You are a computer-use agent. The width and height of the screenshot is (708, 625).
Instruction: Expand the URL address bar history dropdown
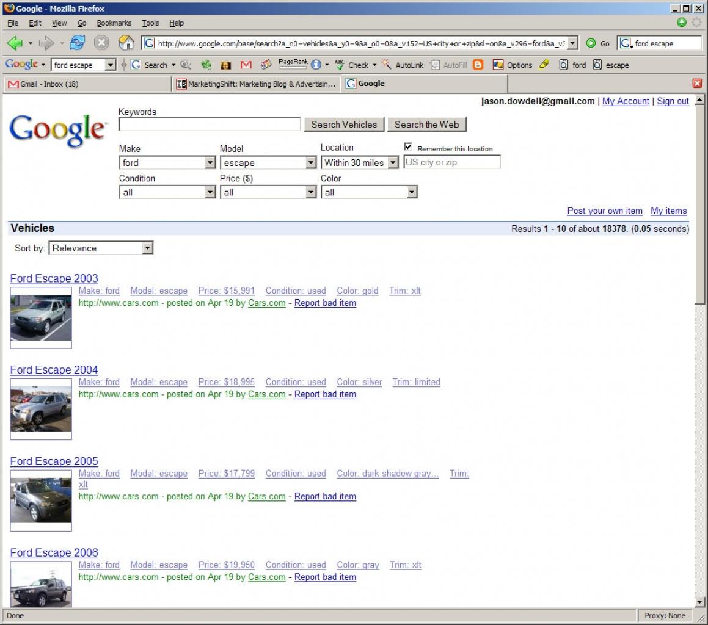(572, 43)
